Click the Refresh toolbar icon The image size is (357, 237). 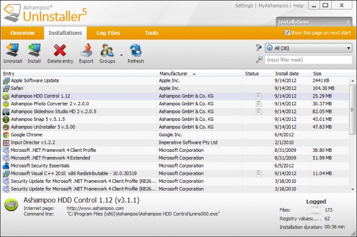point(135,50)
